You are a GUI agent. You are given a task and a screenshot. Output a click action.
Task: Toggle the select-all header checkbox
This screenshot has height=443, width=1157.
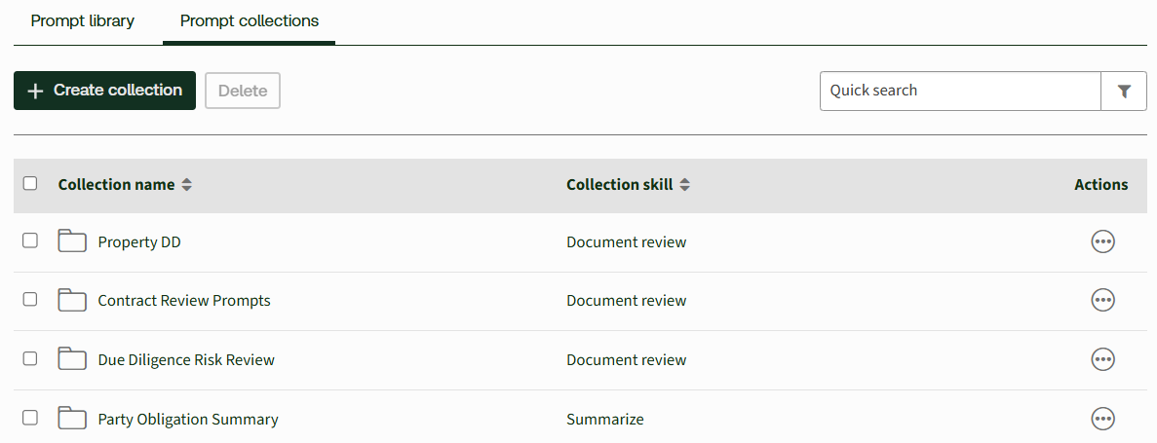(x=30, y=183)
